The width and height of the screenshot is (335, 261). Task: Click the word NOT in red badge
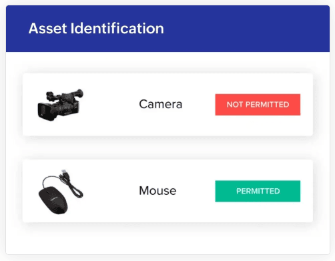pos(235,105)
